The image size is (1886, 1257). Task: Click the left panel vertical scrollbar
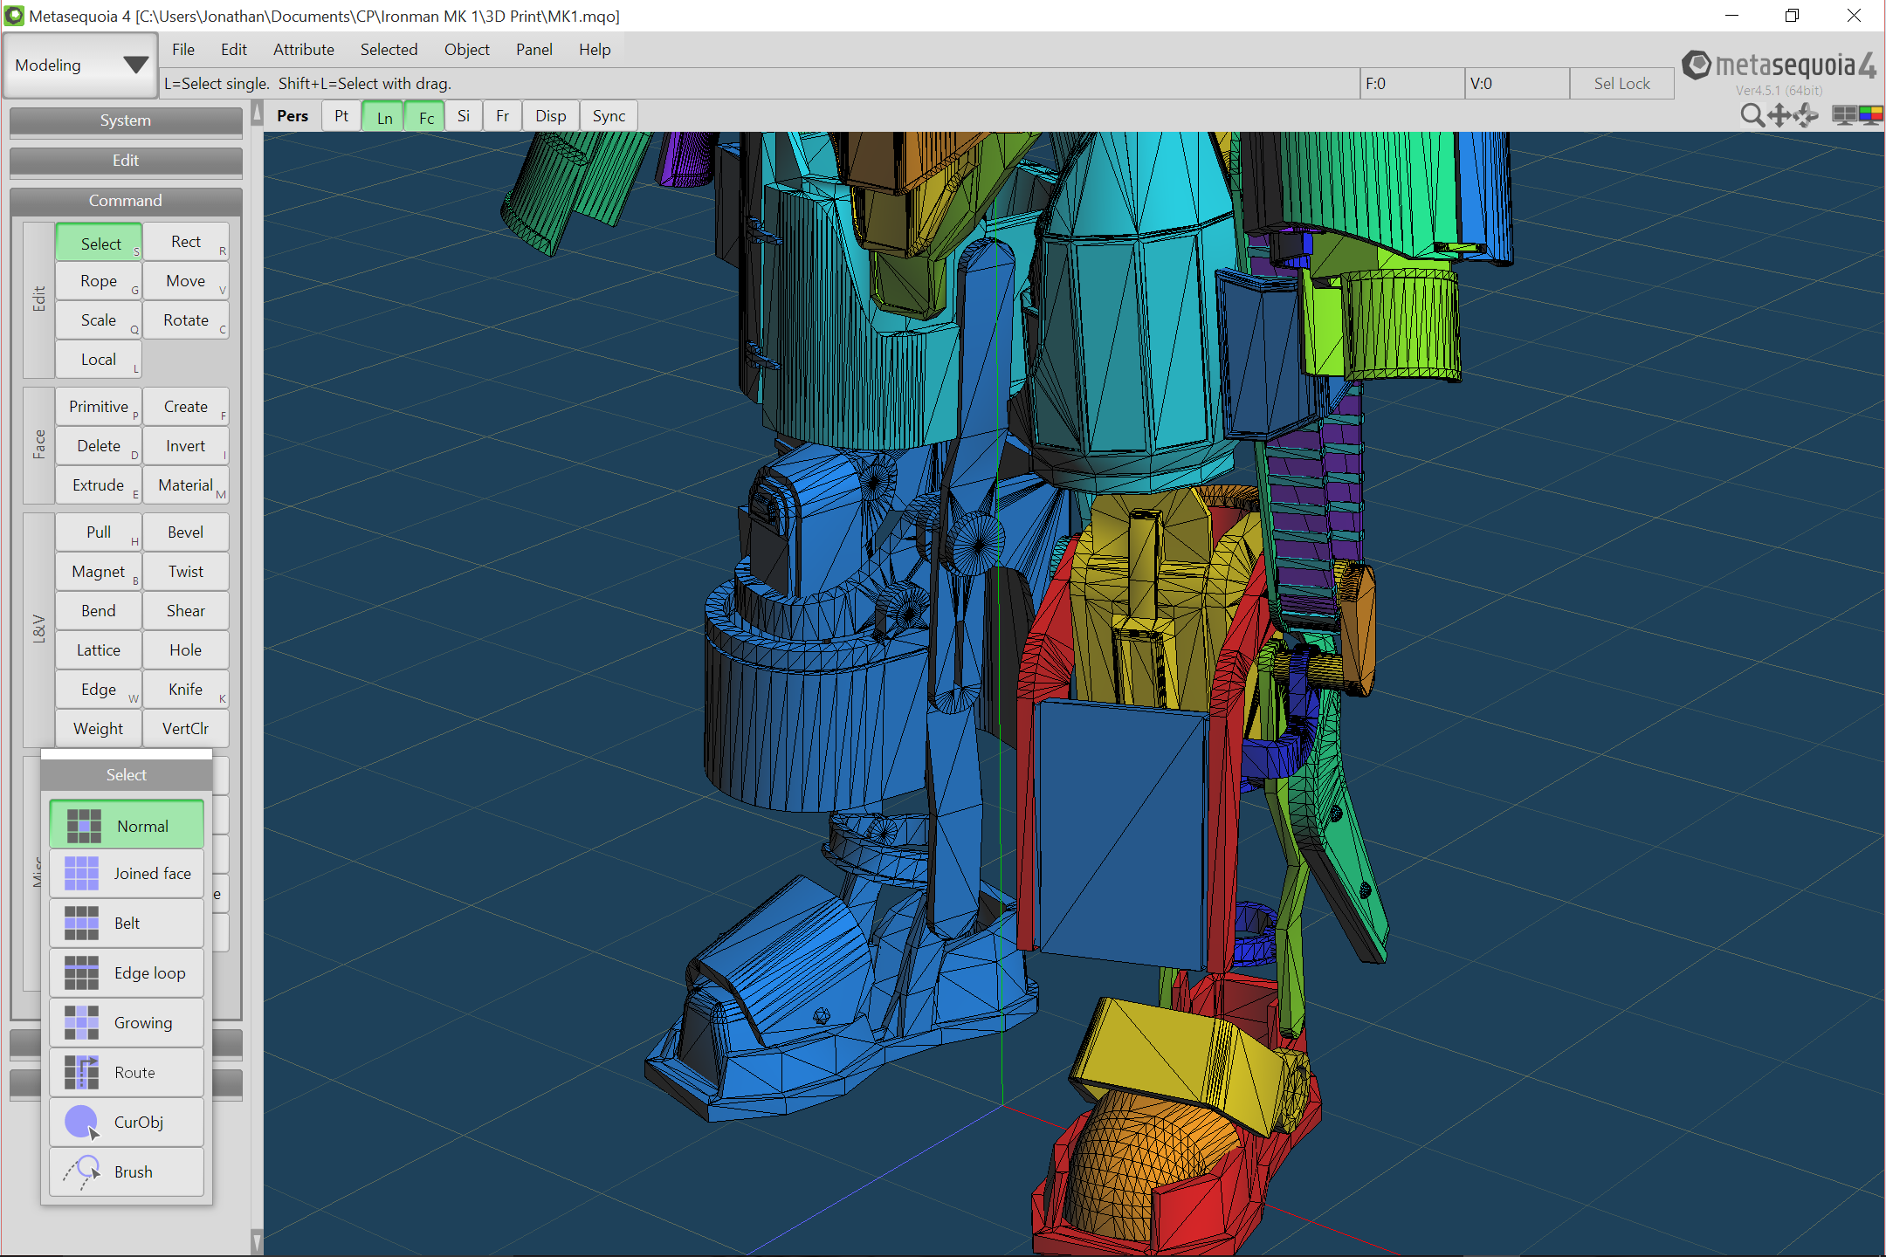click(257, 677)
